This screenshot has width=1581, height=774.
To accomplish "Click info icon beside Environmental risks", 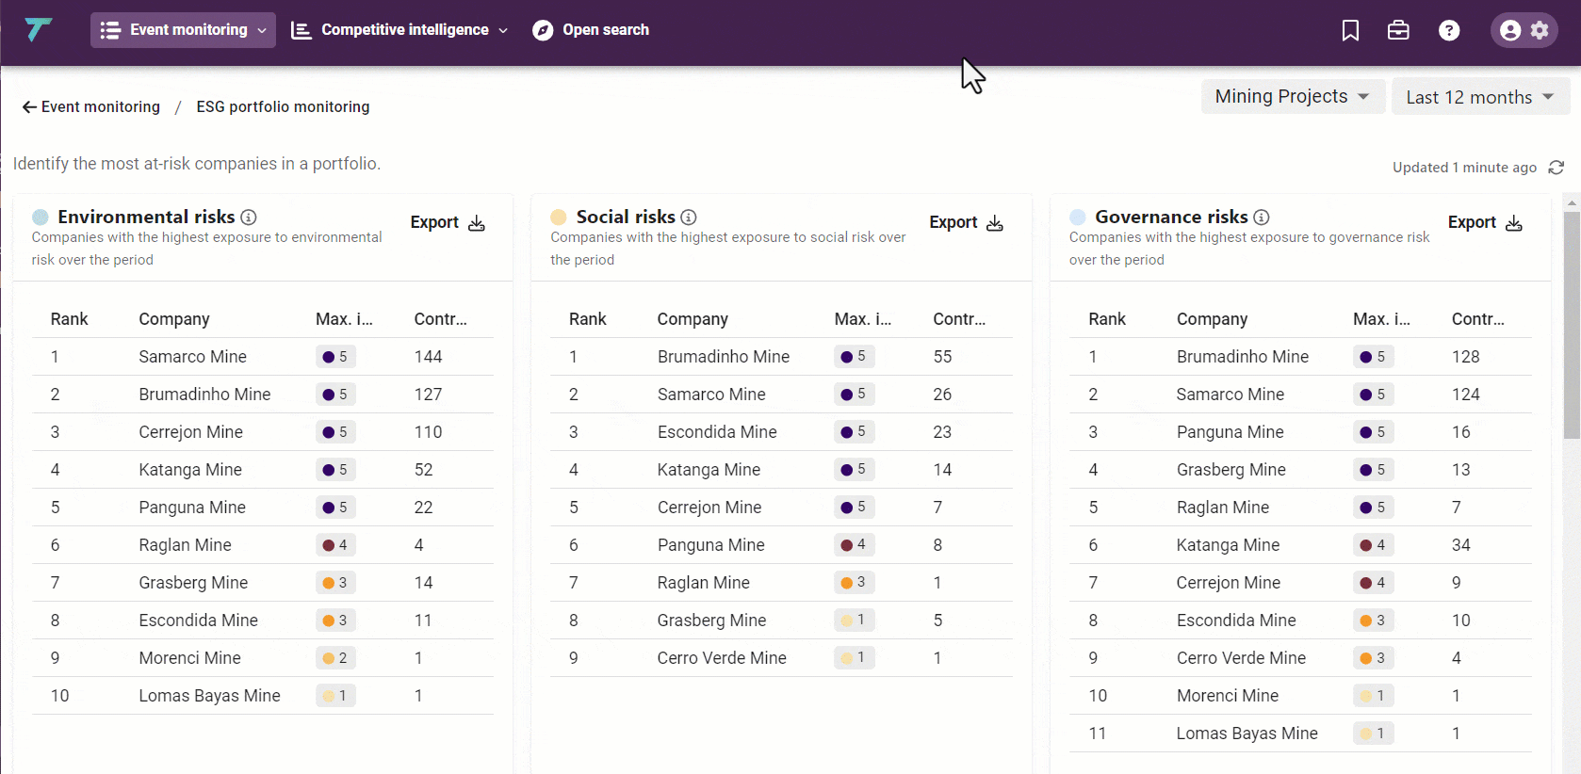I will click(249, 218).
